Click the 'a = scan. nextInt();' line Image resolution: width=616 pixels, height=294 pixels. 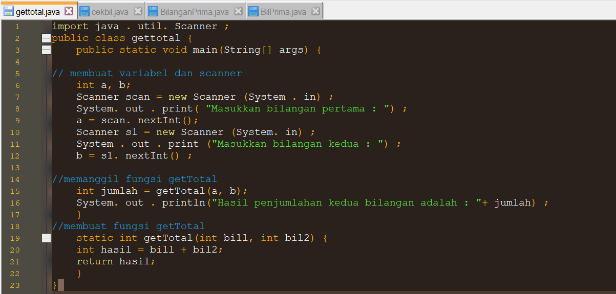pos(137,120)
